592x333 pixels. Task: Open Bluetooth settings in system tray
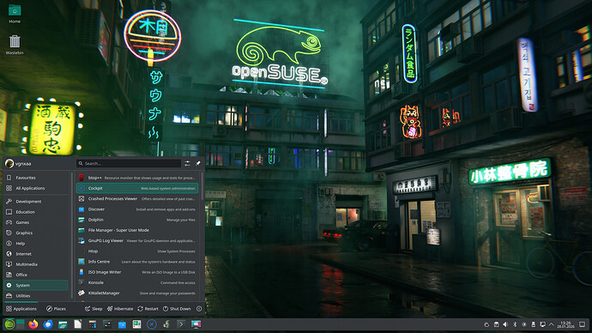[x=515, y=324]
